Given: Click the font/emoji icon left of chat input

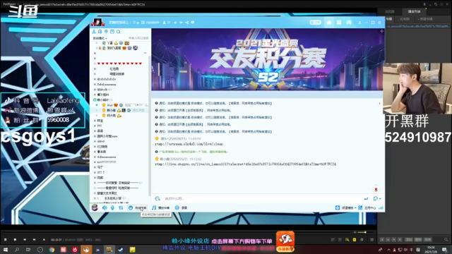Looking at the screenshot, I should point(157,198).
